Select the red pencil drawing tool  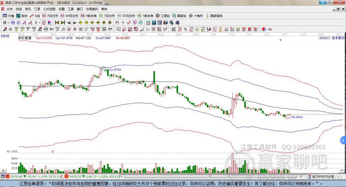[x=5, y=29]
